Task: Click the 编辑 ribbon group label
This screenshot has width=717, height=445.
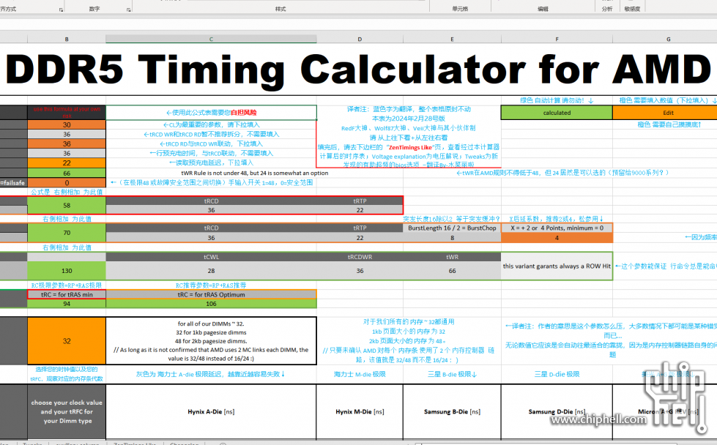Action: click(x=543, y=9)
